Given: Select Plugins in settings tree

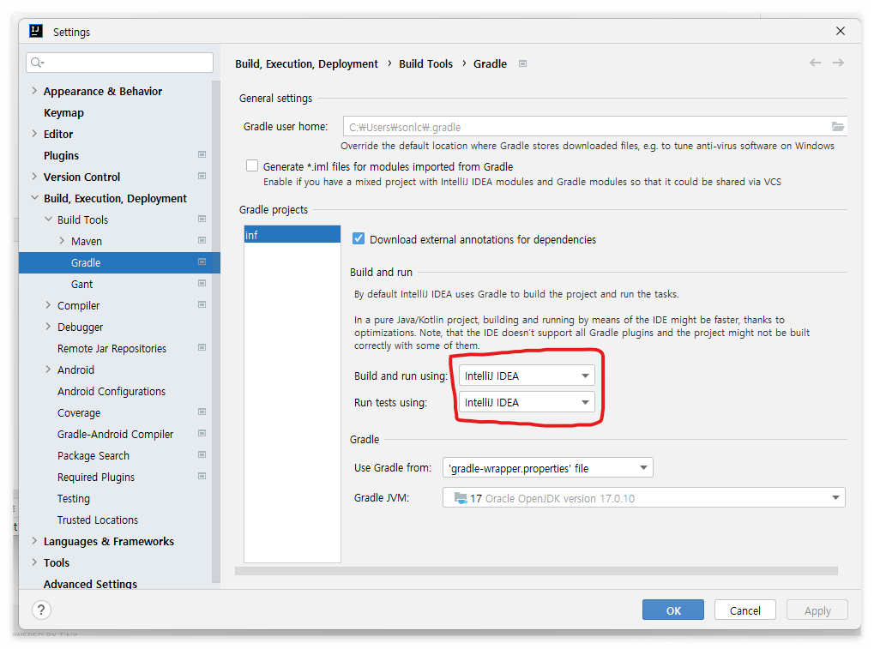Looking at the screenshot, I should (x=61, y=155).
